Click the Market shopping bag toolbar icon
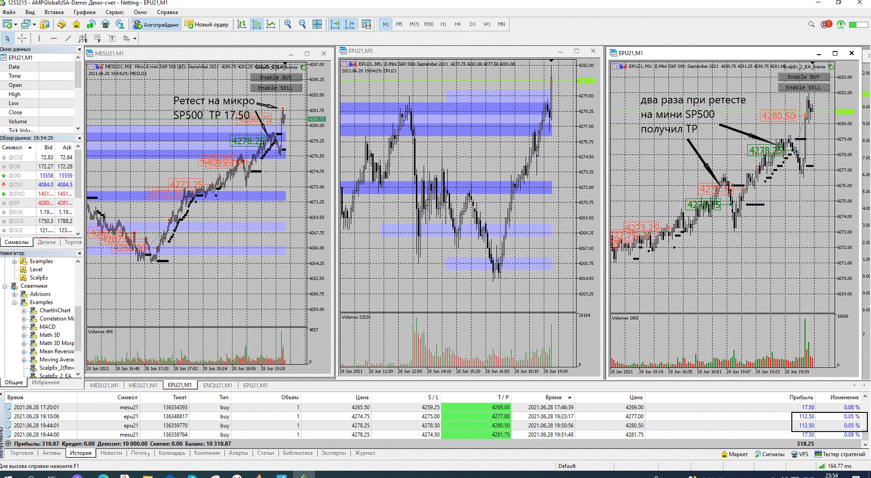 [76, 24]
